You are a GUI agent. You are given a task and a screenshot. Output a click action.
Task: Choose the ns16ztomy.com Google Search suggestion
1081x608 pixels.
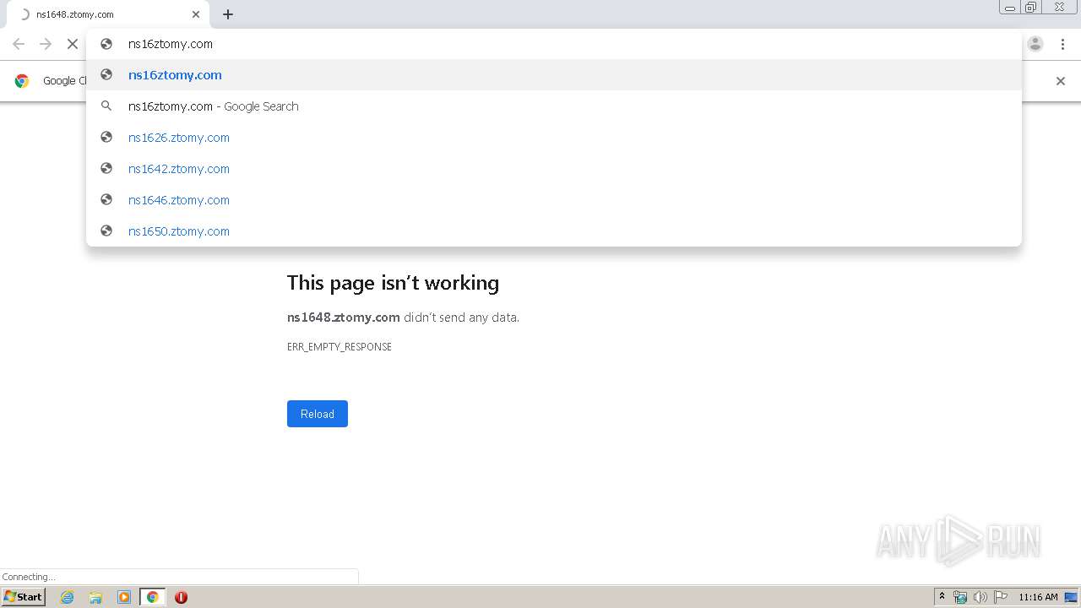tap(554, 106)
